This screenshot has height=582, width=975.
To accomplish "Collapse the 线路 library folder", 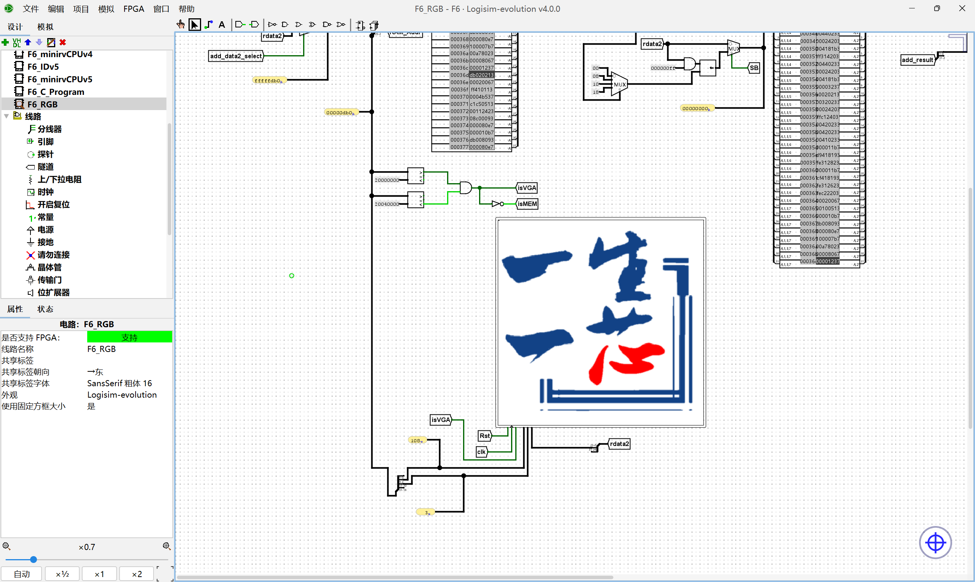I will point(6,117).
